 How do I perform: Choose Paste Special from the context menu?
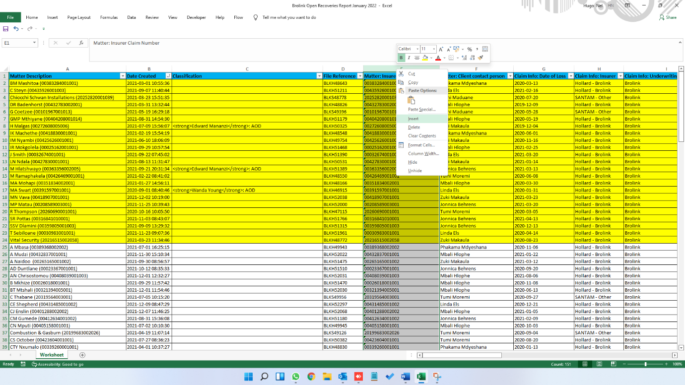pos(421,109)
